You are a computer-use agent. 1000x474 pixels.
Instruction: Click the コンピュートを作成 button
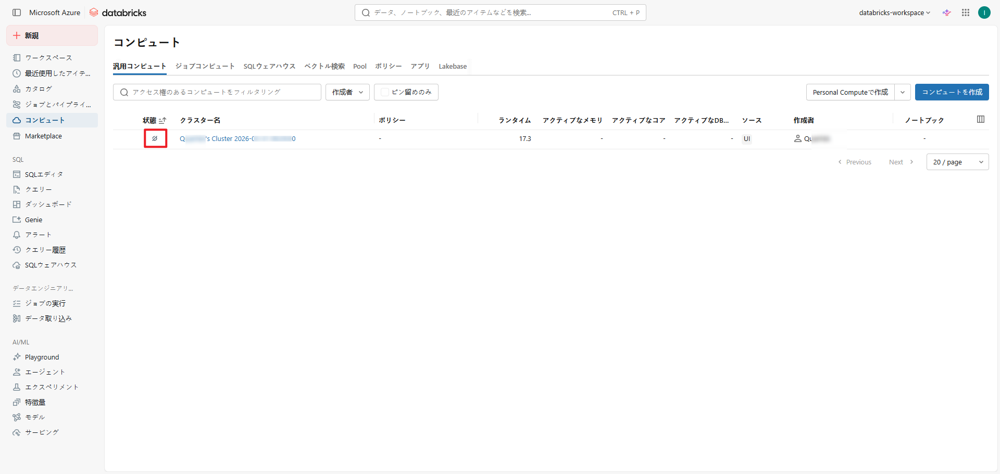pyautogui.click(x=952, y=92)
